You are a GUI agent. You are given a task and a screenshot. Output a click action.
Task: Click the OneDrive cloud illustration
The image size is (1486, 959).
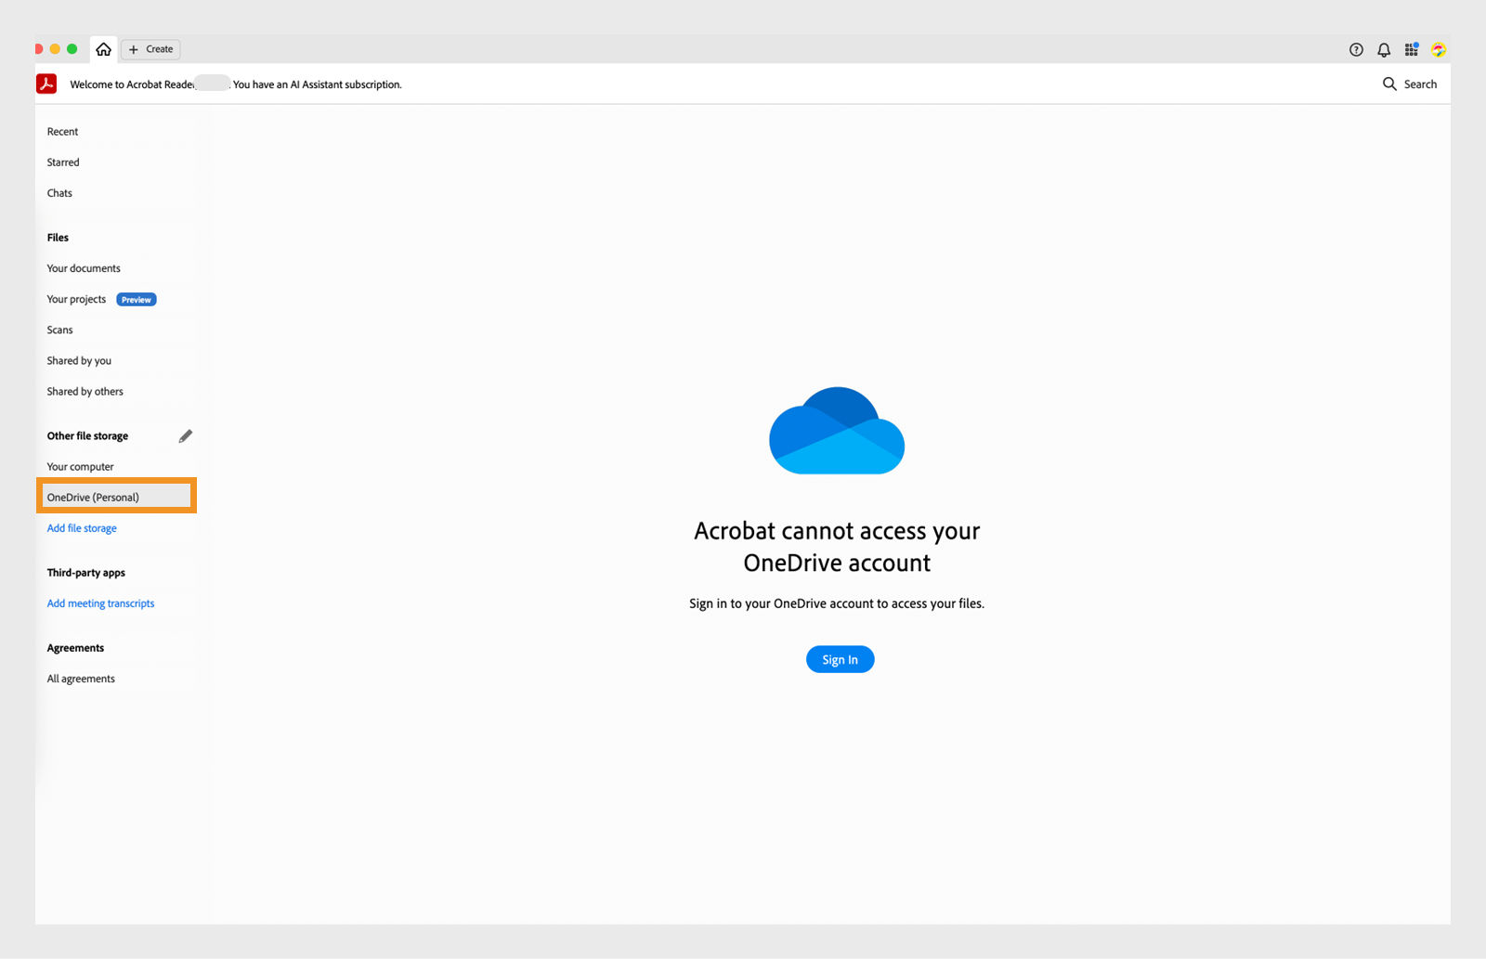pos(837,430)
